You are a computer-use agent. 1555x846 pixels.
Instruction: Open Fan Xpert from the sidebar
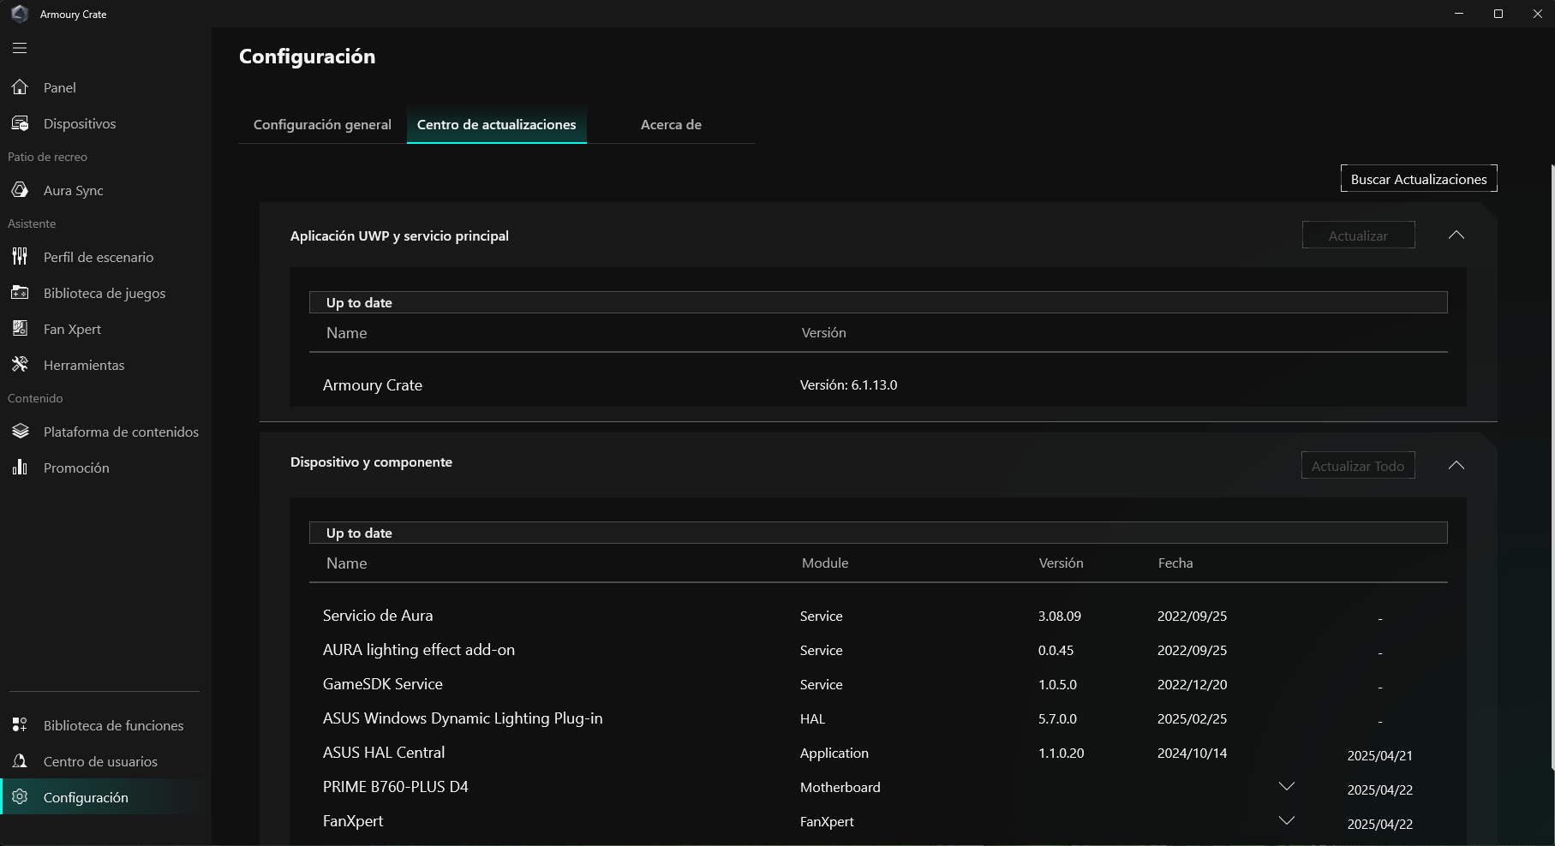click(x=19, y=328)
